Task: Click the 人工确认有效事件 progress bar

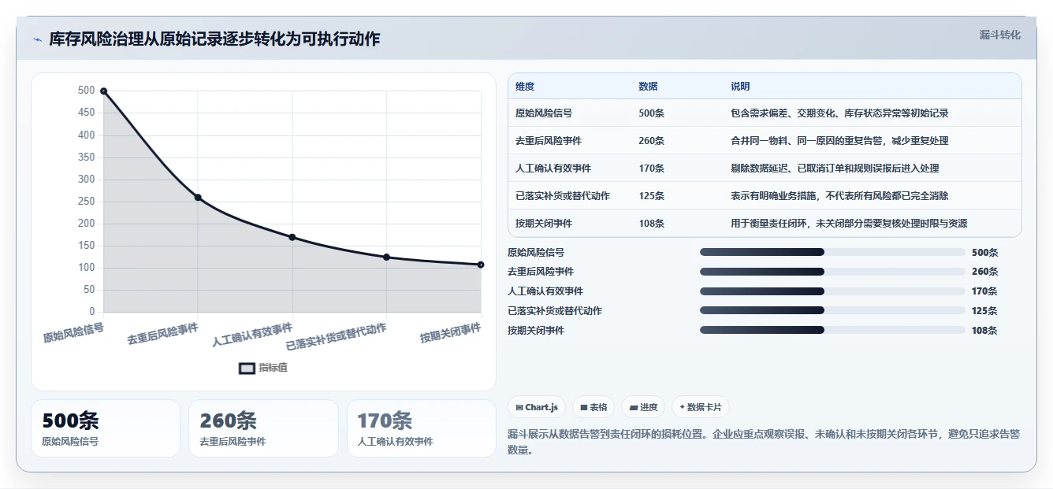Action: tap(832, 291)
